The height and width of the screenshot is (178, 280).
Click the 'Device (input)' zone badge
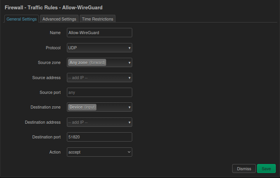[82, 107]
